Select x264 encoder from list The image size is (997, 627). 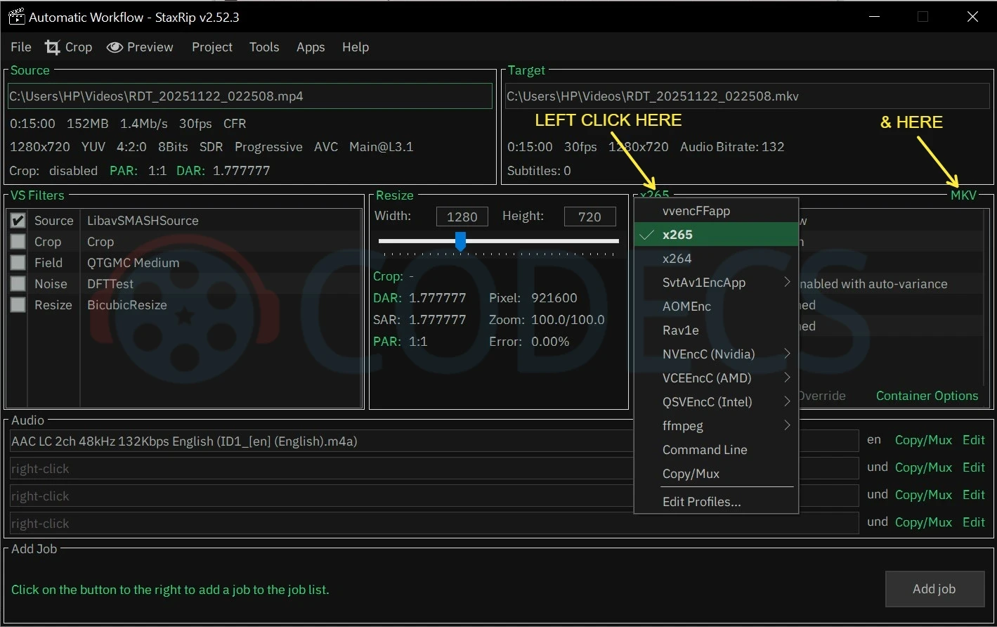click(716, 259)
